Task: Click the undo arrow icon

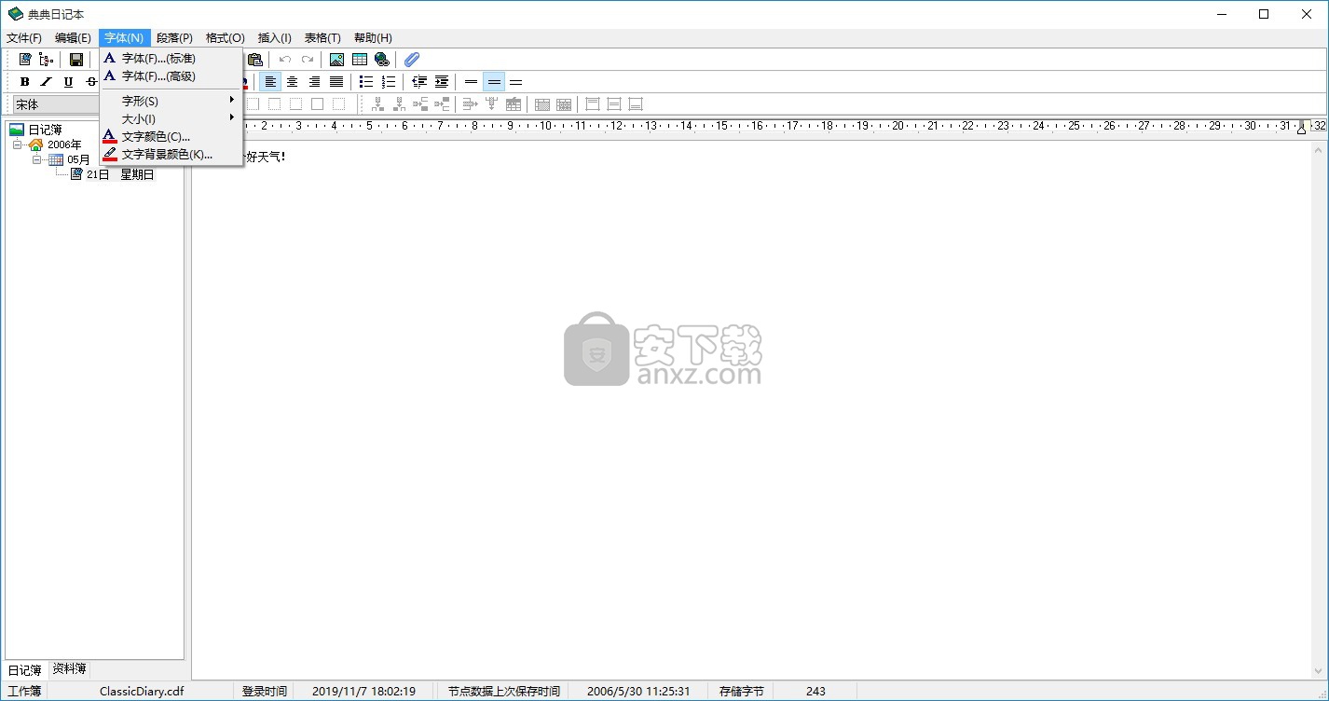Action: click(x=285, y=60)
